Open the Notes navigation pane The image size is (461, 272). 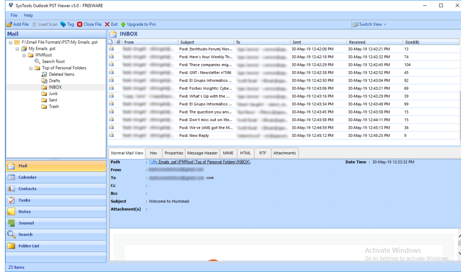click(56, 212)
